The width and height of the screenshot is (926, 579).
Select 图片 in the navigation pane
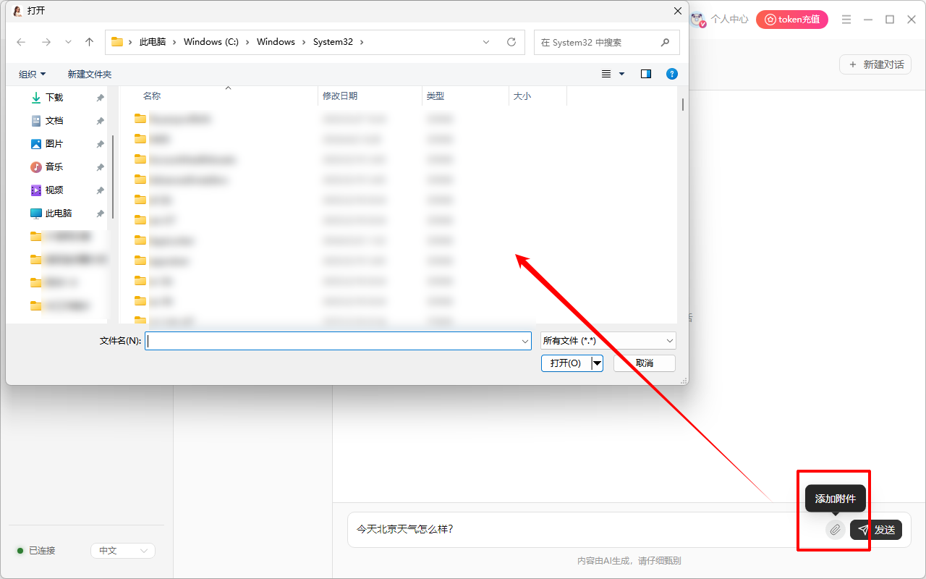point(54,144)
